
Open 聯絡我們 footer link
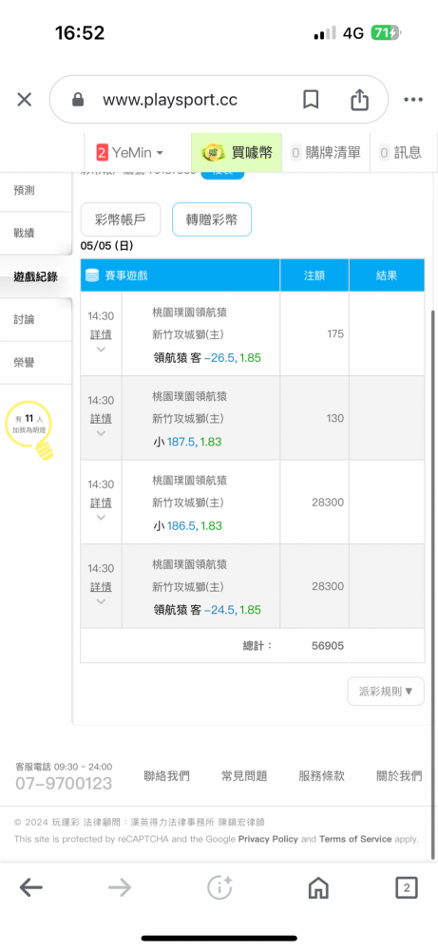tap(166, 776)
